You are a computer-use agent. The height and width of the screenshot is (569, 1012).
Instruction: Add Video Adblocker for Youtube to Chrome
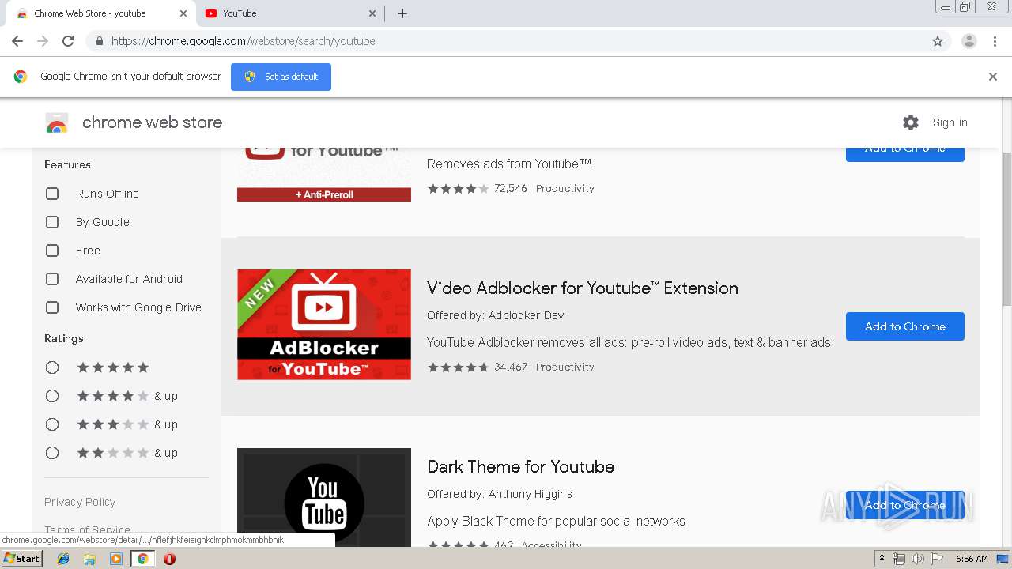[905, 326]
